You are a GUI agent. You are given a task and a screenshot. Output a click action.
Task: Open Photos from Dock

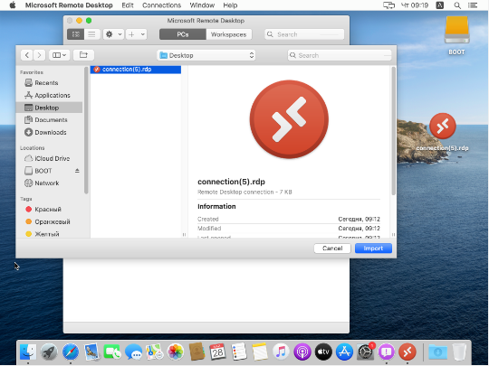click(x=176, y=352)
